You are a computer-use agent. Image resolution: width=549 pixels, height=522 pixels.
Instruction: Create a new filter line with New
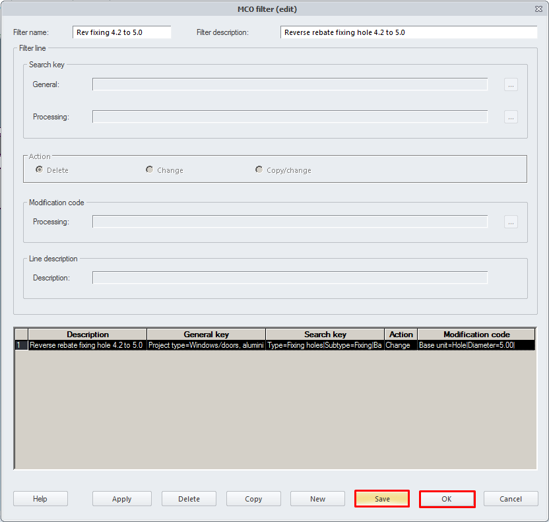pyautogui.click(x=317, y=499)
